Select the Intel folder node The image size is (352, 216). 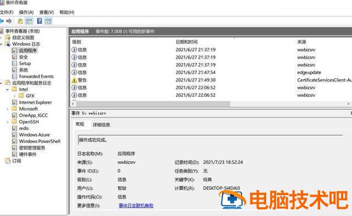coord(23,89)
